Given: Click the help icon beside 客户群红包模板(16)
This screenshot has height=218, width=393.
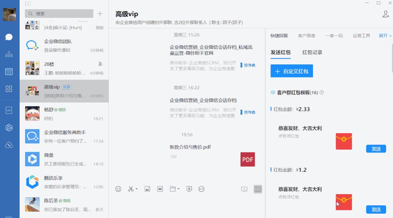Looking at the screenshot, I should [x=322, y=92].
